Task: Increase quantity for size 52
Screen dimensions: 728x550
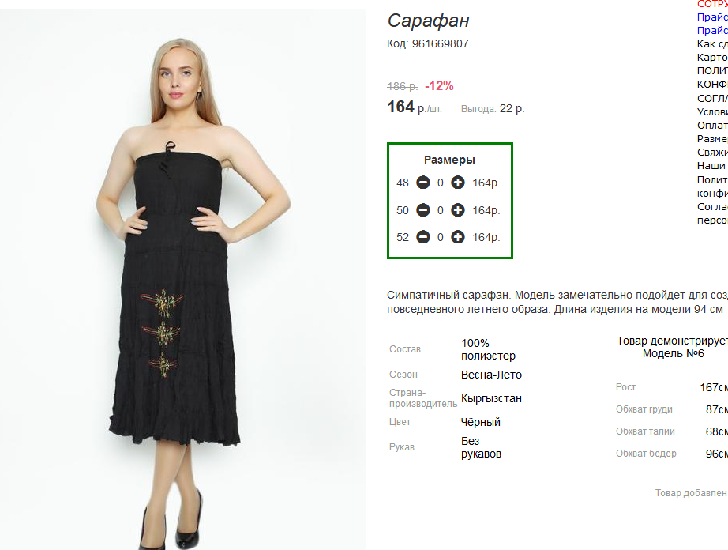Action: (x=458, y=237)
